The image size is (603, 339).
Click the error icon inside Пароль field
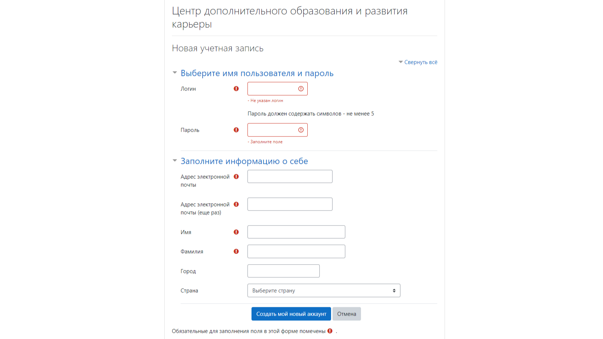(301, 130)
